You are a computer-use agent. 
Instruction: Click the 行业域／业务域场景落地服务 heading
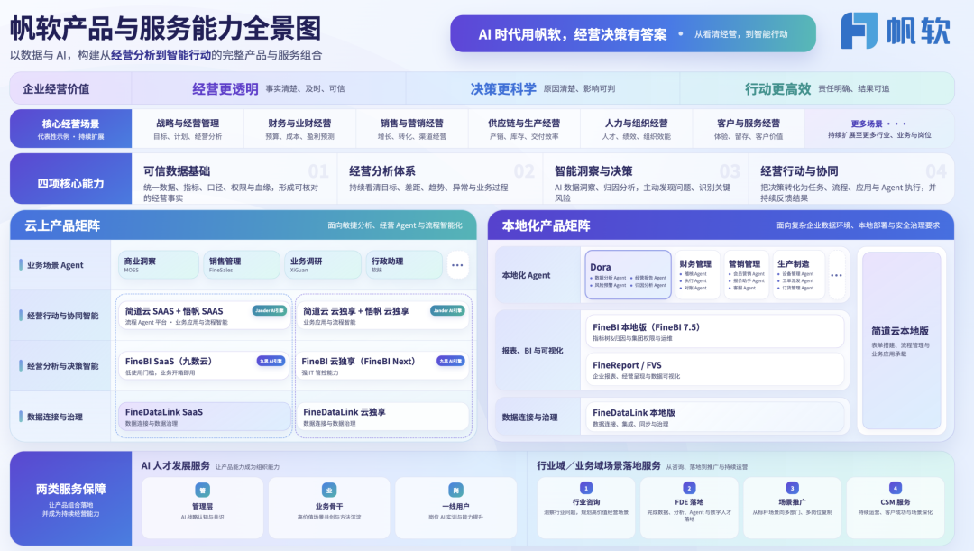click(598, 466)
